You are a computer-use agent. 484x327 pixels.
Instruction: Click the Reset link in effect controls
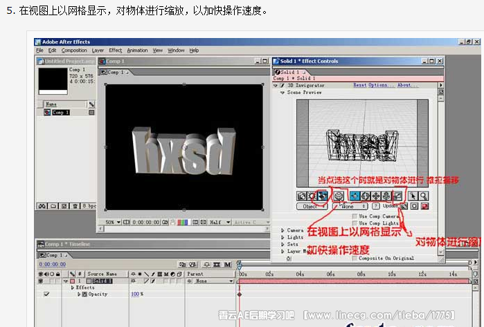pyautogui.click(x=360, y=85)
